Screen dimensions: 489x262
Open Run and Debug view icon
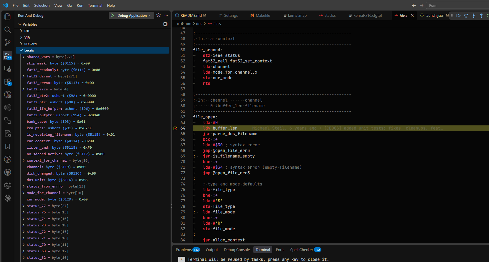point(8,56)
